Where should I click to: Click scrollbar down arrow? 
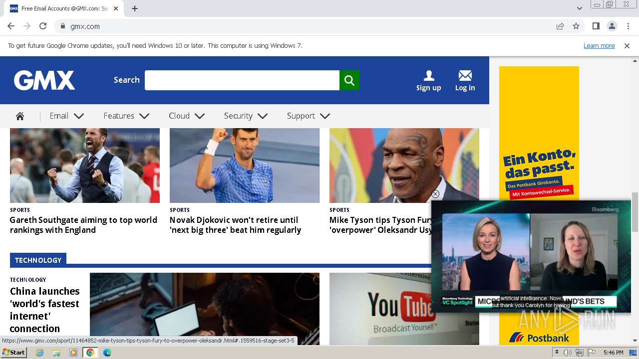coord(635,341)
